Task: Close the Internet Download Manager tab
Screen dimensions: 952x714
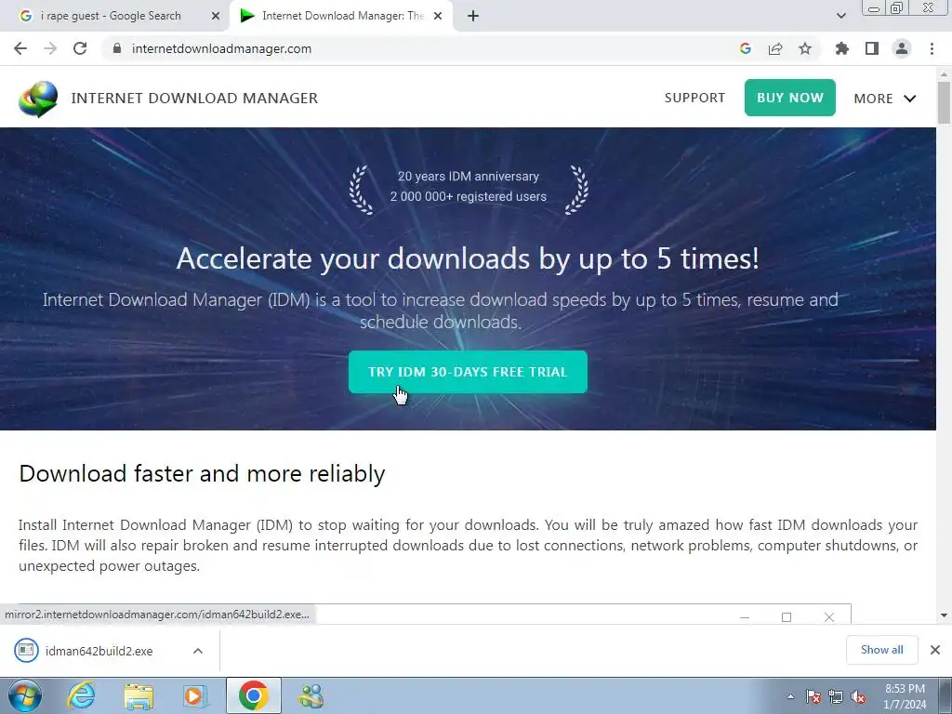Action: click(x=438, y=16)
